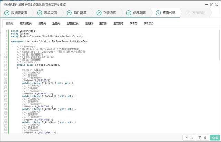
Task: Click the 数据表设置 step checkmark icon
Action: click(x=7, y=13)
